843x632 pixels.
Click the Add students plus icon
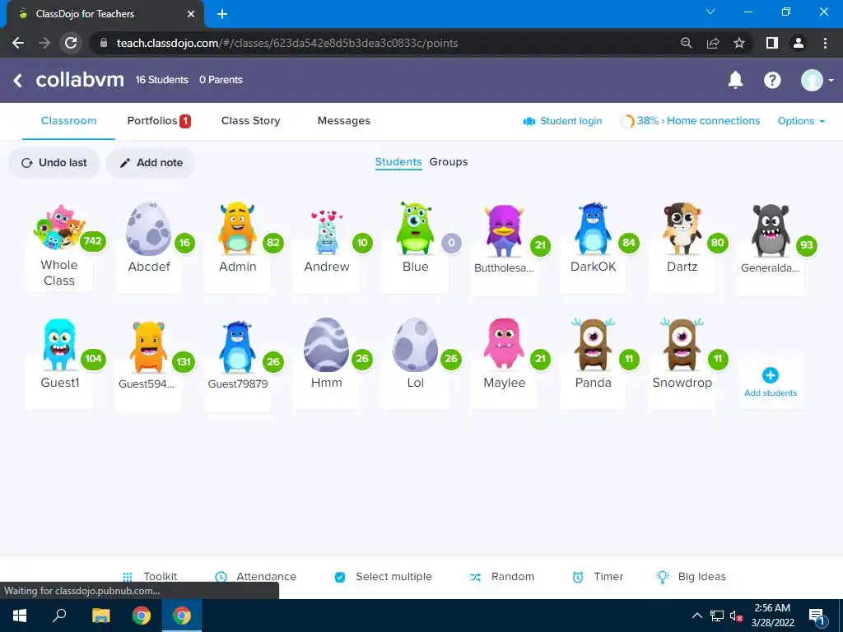point(770,375)
